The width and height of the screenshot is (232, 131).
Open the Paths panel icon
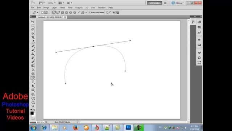[x=199, y=63]
